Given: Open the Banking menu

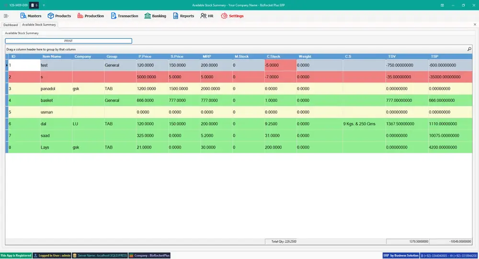Looking at the screenshot, I should (x=155, y=16).
